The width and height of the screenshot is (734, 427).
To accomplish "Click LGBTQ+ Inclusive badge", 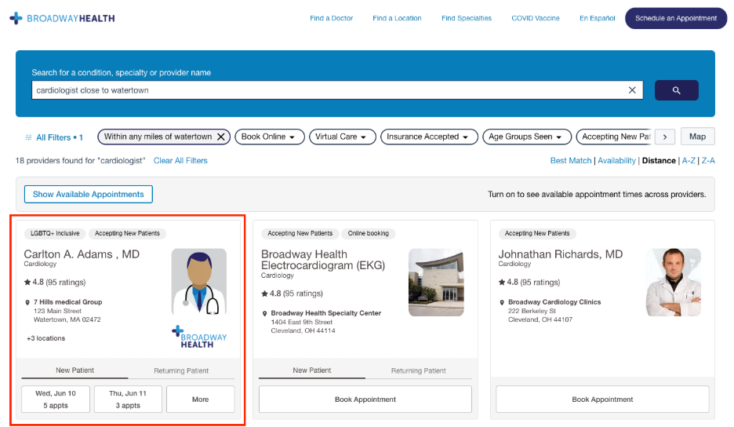I will [55, 233].
